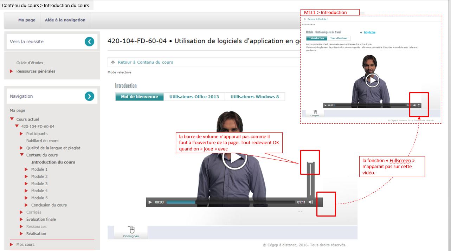Expand the Ressources générales section
451x251 pixels.
pyautogui.click(x=12, y=71)
